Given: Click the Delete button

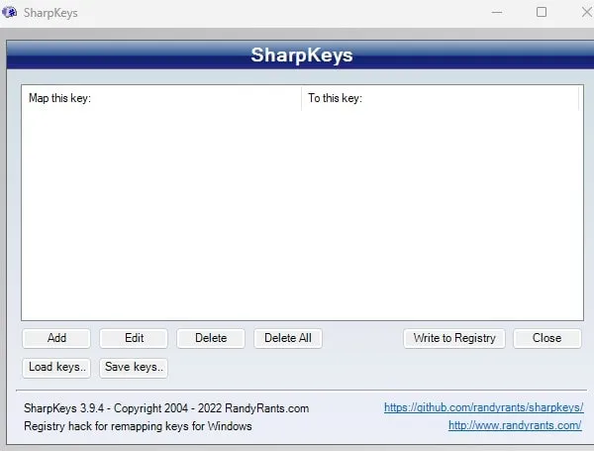Looking at the screenshot, I should (x=211, y=338).
